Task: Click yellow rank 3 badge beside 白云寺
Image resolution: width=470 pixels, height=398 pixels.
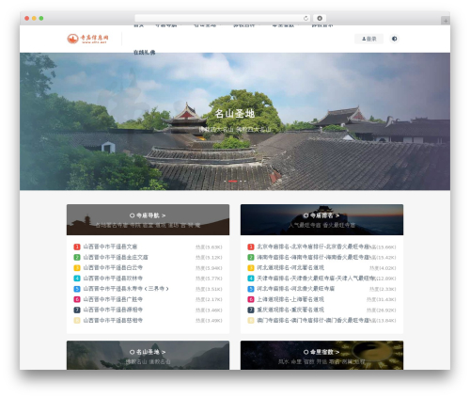Action: [x=77, y=268]
